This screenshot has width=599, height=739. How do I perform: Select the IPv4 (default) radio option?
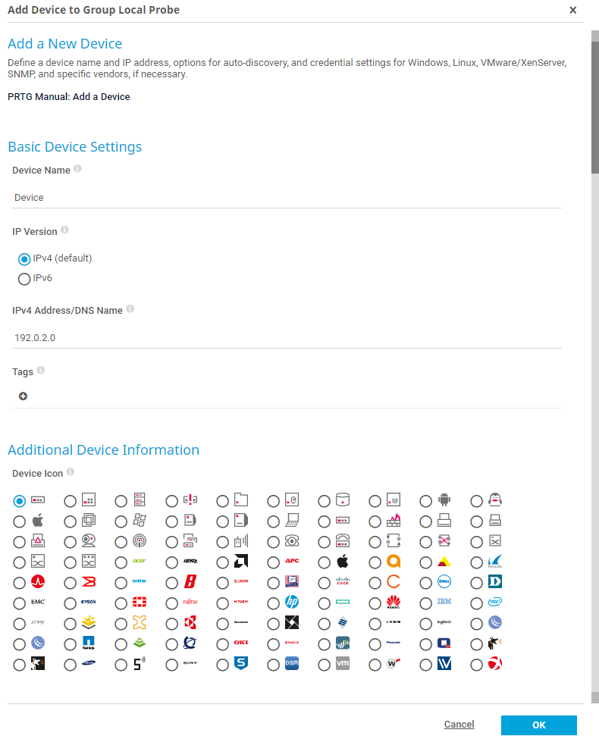click(24, 258)
